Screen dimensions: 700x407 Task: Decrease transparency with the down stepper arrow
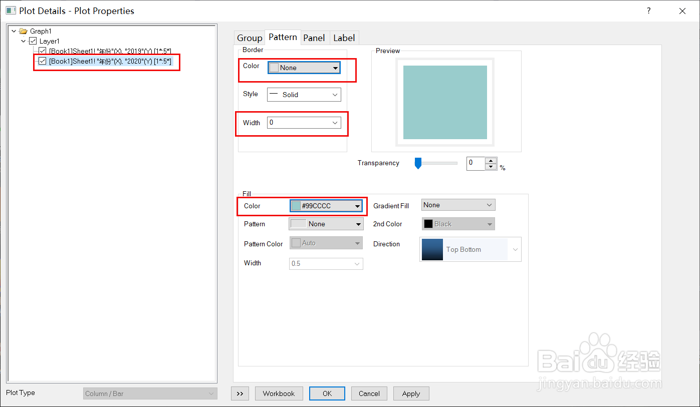491,167
